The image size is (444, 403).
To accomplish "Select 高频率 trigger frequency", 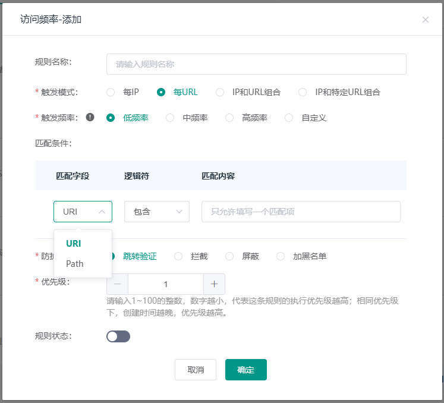I will pyautogui.click(x=229, y=118).
